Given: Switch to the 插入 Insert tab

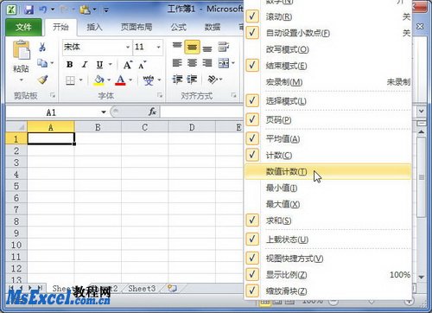Looking at the screenshot, I should [x=95, y=28].
